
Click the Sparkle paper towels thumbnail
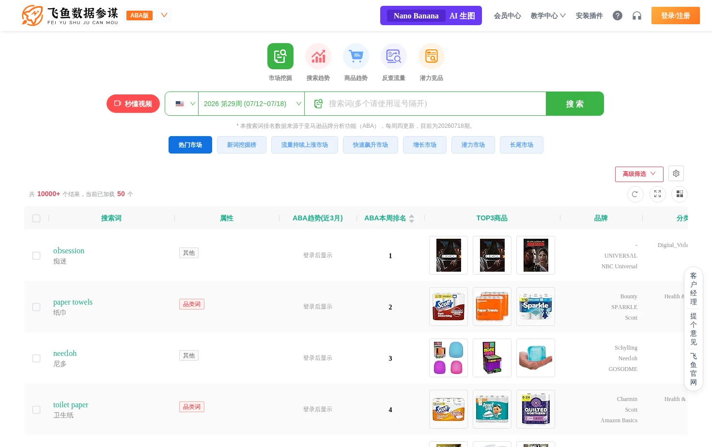coord(536,307)
